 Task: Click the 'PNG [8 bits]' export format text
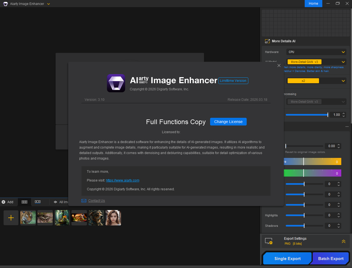point(293,244)
